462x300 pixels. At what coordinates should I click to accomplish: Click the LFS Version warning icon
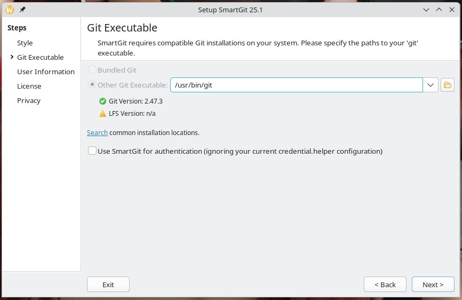coord(103,113)
